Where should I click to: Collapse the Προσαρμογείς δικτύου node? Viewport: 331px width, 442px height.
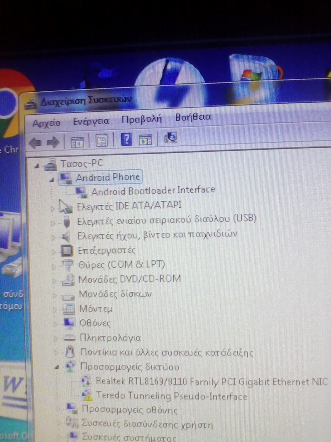point(57,367)
